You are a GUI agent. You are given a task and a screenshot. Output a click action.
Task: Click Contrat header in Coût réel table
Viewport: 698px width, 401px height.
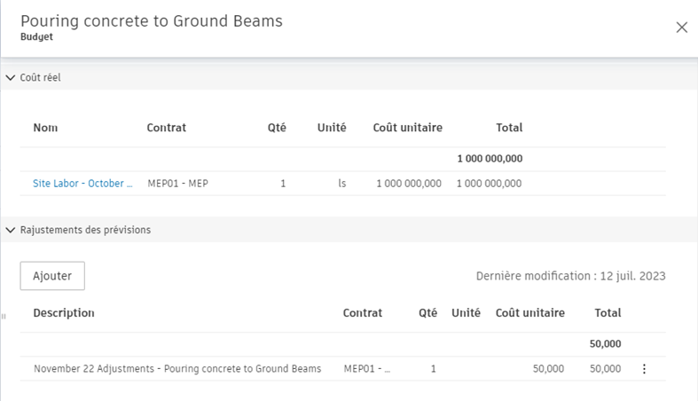point(167,128)
